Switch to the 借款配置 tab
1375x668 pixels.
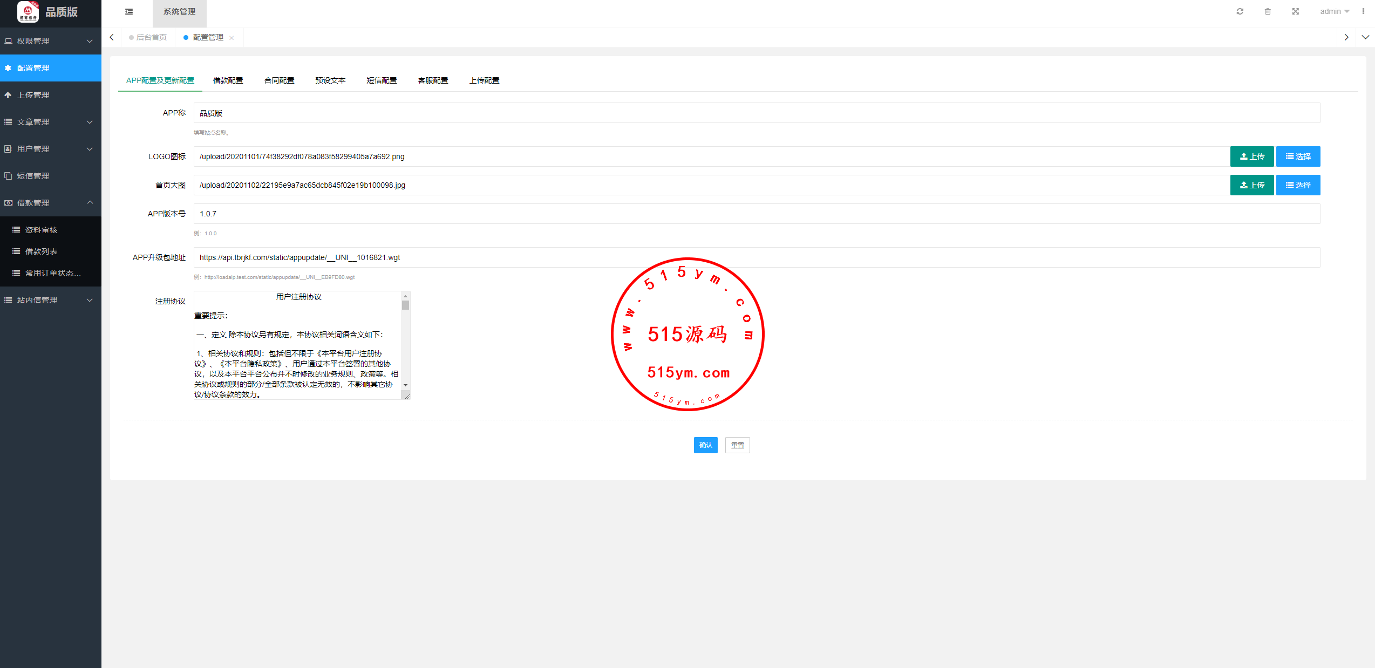pyautogui.click(x=228, y=80)
